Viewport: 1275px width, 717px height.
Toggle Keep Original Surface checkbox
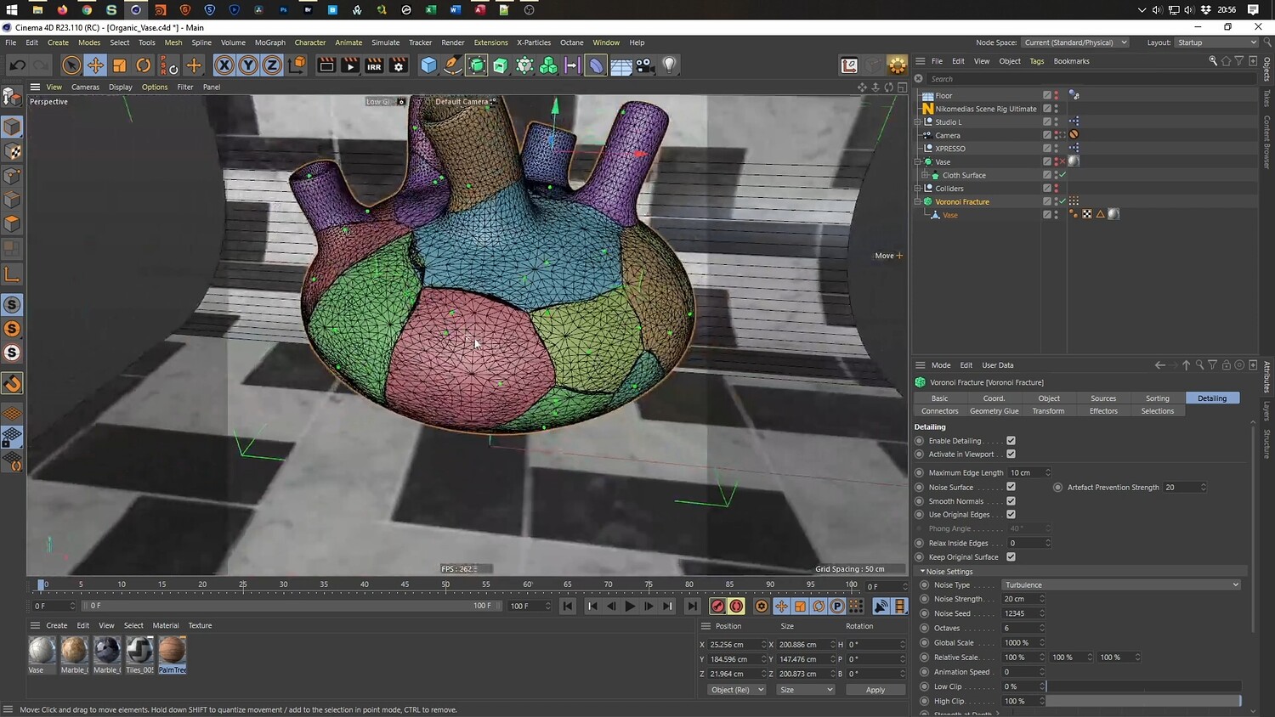[1011, 556]
